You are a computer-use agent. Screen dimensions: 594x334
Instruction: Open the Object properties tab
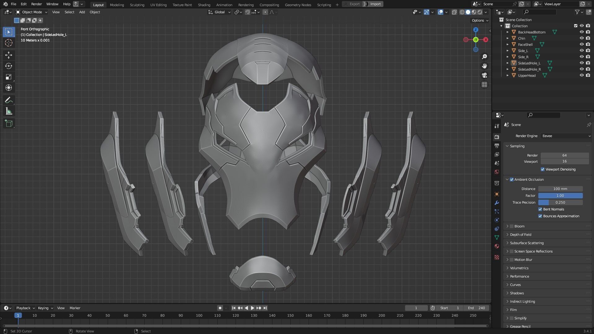point(497,194)
